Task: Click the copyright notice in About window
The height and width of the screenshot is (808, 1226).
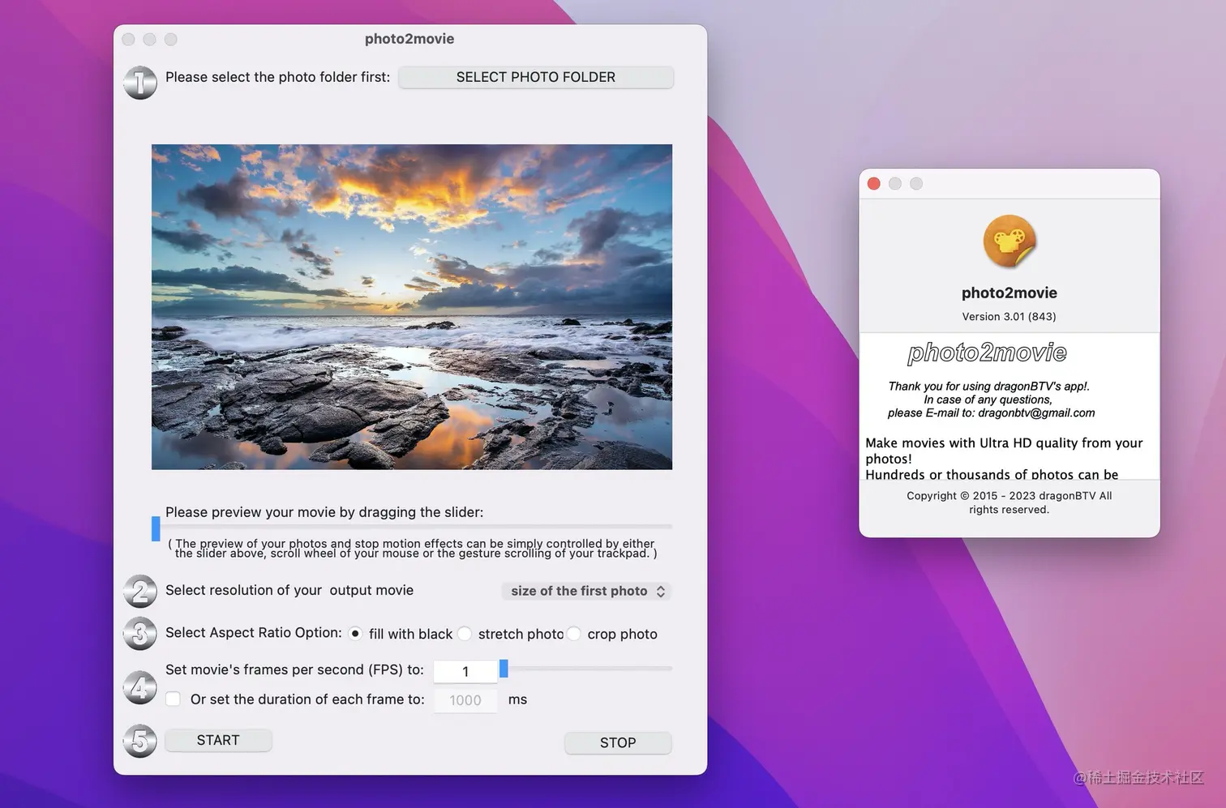Action: [1009, 502]
